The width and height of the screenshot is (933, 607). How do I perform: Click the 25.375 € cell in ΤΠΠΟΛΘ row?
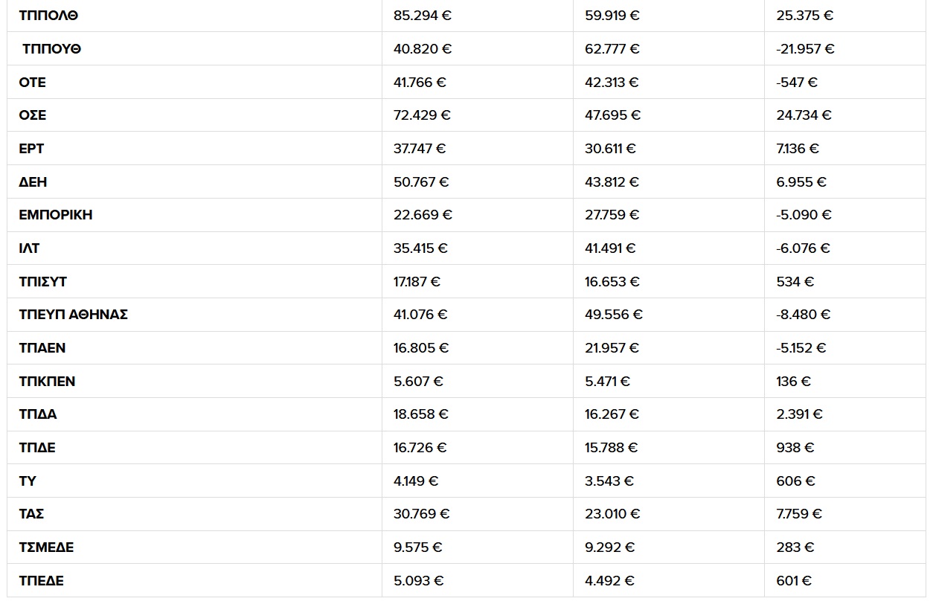[x=804, y=16]
